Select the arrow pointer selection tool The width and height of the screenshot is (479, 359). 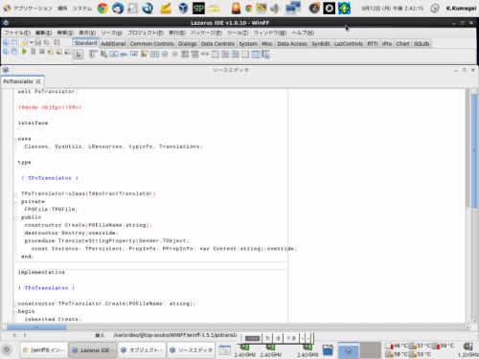[x=79, y=55]
